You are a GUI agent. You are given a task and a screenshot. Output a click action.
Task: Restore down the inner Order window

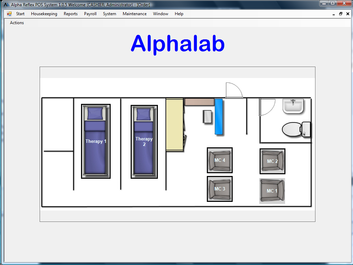pyautogui.click(x=341, y=14)
